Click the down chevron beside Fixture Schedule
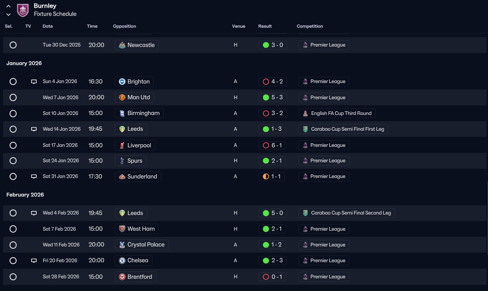The image size is (488, 291). pos(8,14)
